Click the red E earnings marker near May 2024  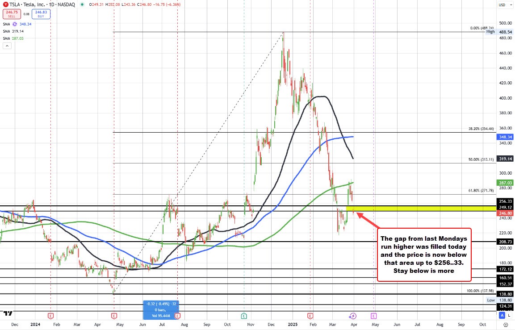coord(114,316)
